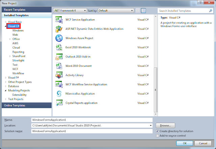Collapse the Modeling Projects node
The height and width of the screenshot is (149, 216).
[x=6, y=91]
